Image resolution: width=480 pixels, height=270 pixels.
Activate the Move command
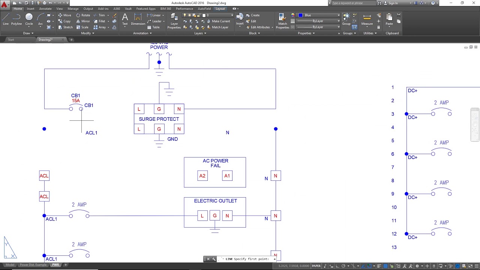pos(64,15)
